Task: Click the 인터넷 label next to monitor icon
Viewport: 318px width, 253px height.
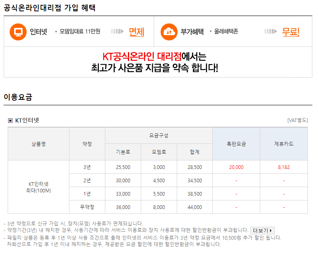Action: tap(38, 32)
